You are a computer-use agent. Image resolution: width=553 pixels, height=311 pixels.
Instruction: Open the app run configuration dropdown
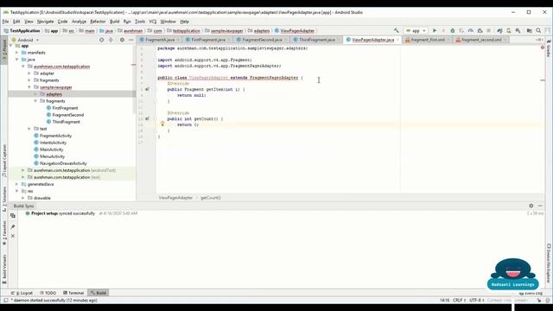416,31
